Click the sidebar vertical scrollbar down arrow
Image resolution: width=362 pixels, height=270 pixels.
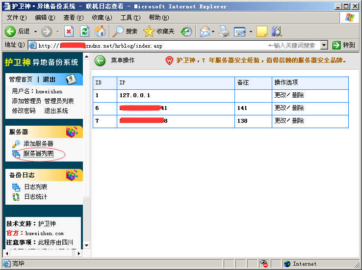(x=86, y=245)
